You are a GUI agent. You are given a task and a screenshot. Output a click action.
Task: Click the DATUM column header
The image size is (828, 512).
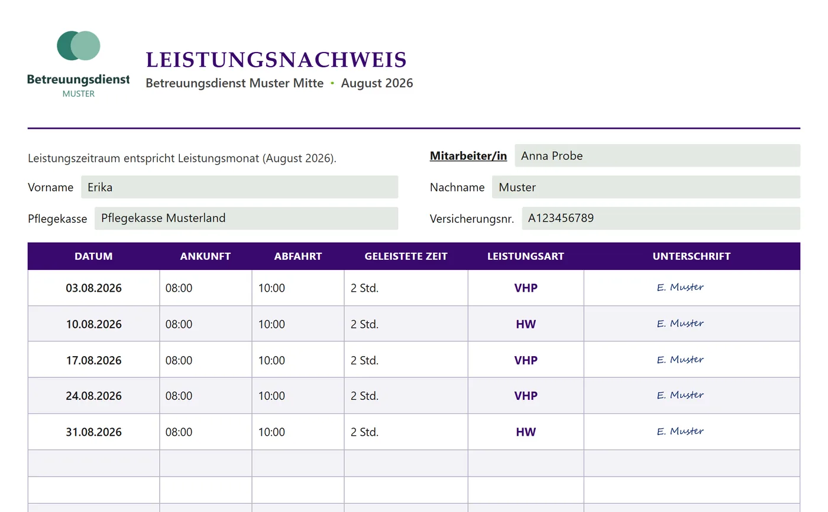pyautogui.click(x=93, y=256)
